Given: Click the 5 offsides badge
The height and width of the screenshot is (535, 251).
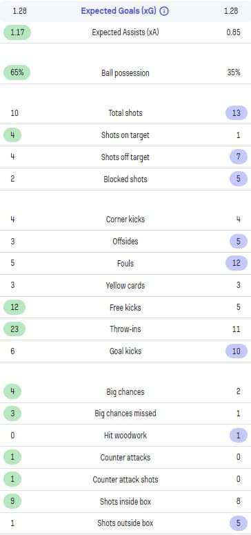Looking at the screenshot, I should pyautogui.click(x=239, y=242).
